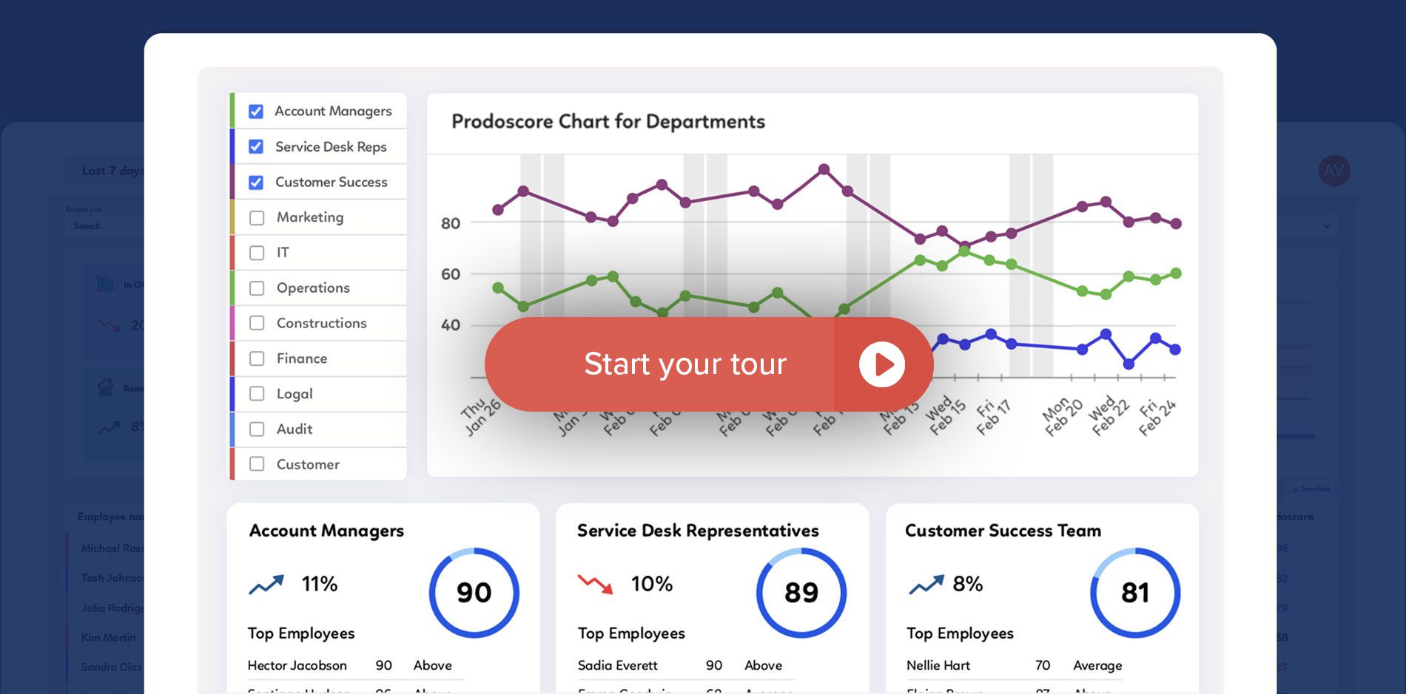
Task: Click the 8% change value
Action: [x=968, y=584]
